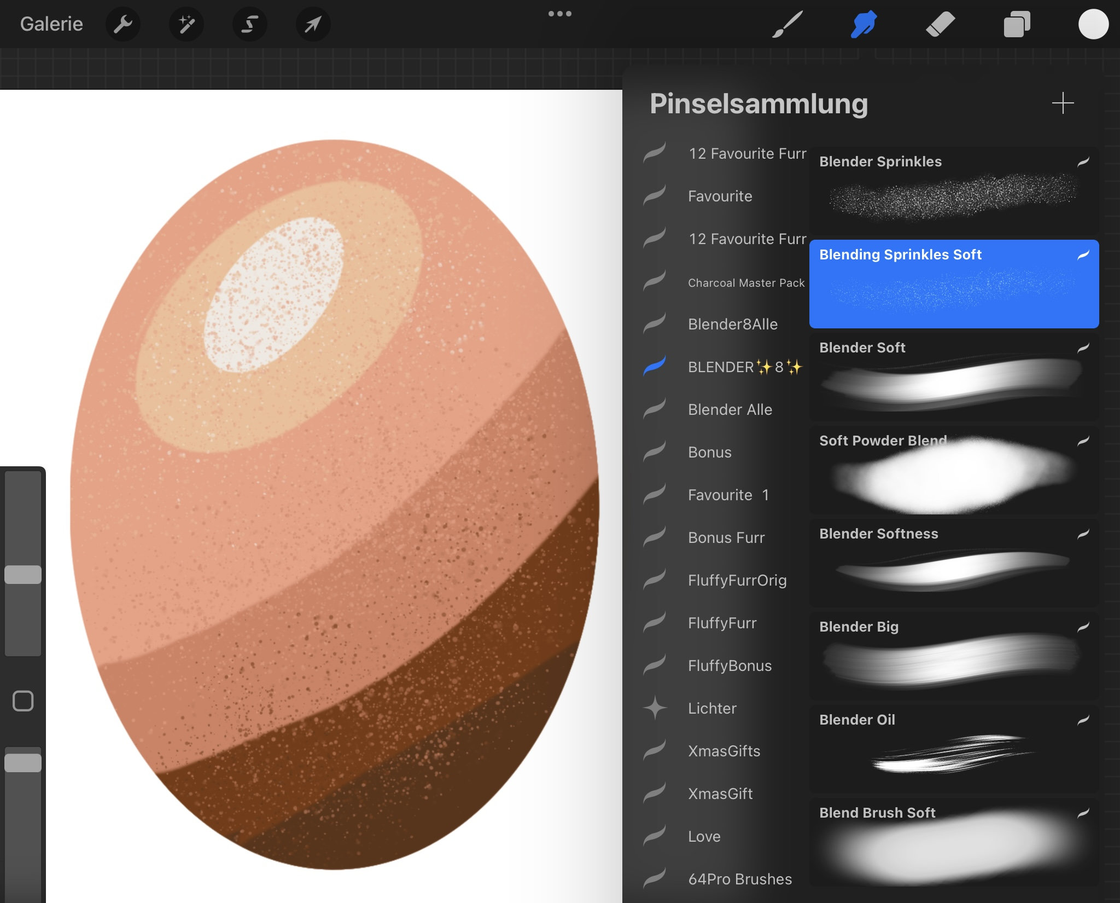Choose the Blender Big brush
1120x903 pixels.
954,656
